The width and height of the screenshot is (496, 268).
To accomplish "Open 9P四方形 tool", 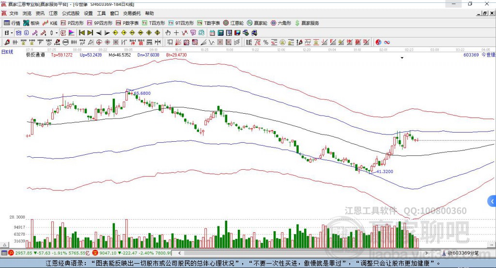I will 100,23.
